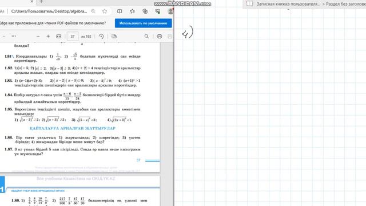This screenshot has width=366, height=206.
Task: Open the Collections icon in Edge
Action: coord(145,11)
